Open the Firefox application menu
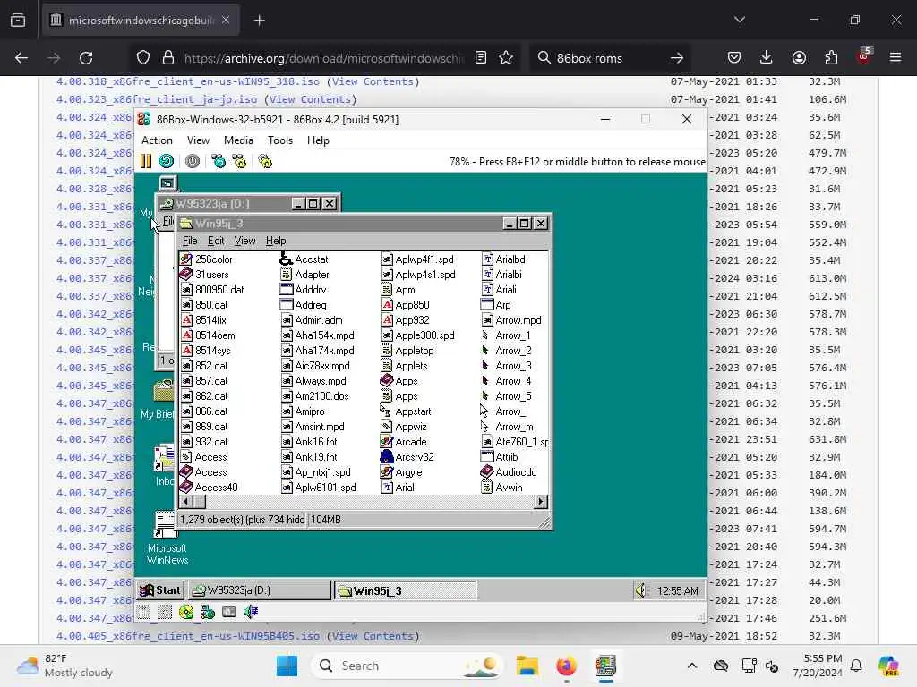The height and width of the screenshot is (687, 917). (x=896, y=58)
